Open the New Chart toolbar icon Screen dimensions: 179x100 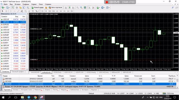click(x=3, y=7)
